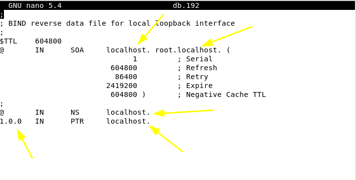Click the @ symbol on the SOA line

tap(2, 50)
